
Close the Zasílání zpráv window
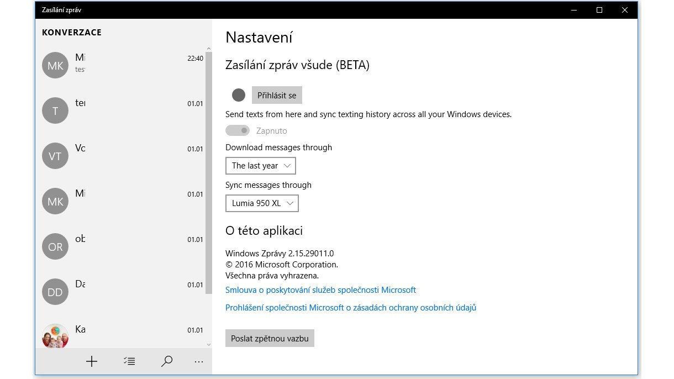coord(625,10)
